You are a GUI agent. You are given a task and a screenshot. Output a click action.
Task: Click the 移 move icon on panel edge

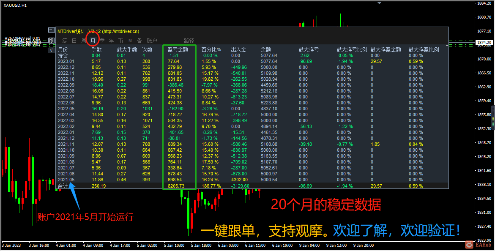pyautogui.click(x=52, y=41)
